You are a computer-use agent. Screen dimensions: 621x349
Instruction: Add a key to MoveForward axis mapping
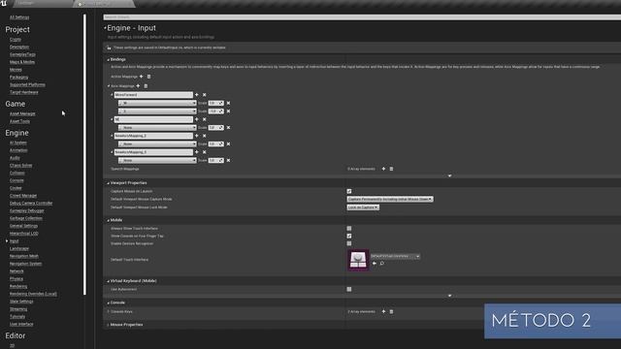pos(197,95)
